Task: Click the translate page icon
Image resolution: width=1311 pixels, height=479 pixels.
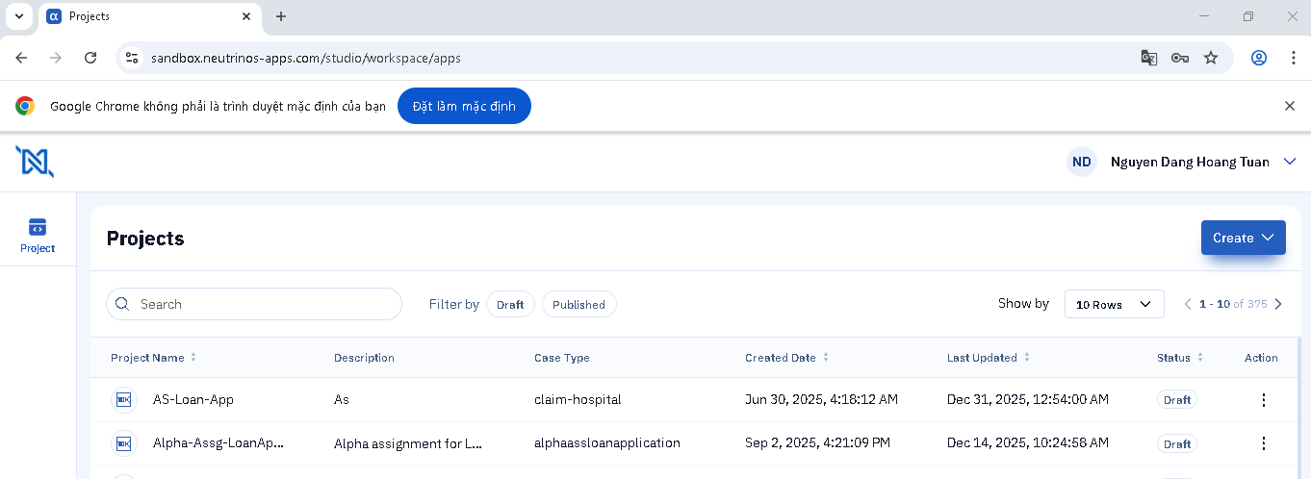Action: pyautogui.click(x=1148, y=58)
